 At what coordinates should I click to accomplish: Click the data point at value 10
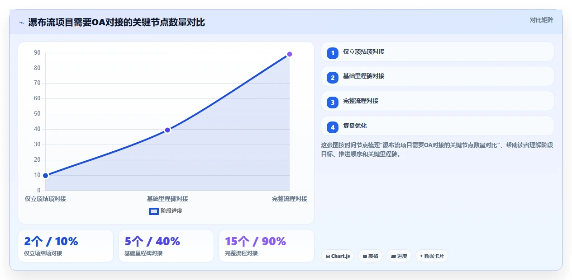click(45, 175)
